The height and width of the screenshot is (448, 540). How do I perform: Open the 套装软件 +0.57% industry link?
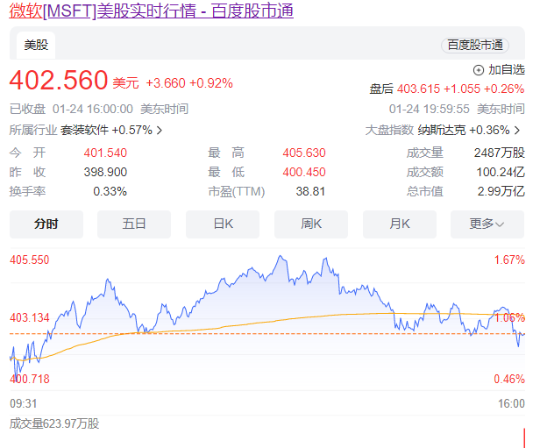(x=106, y=130)
